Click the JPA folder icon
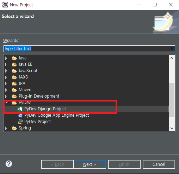 coord(14,83)
